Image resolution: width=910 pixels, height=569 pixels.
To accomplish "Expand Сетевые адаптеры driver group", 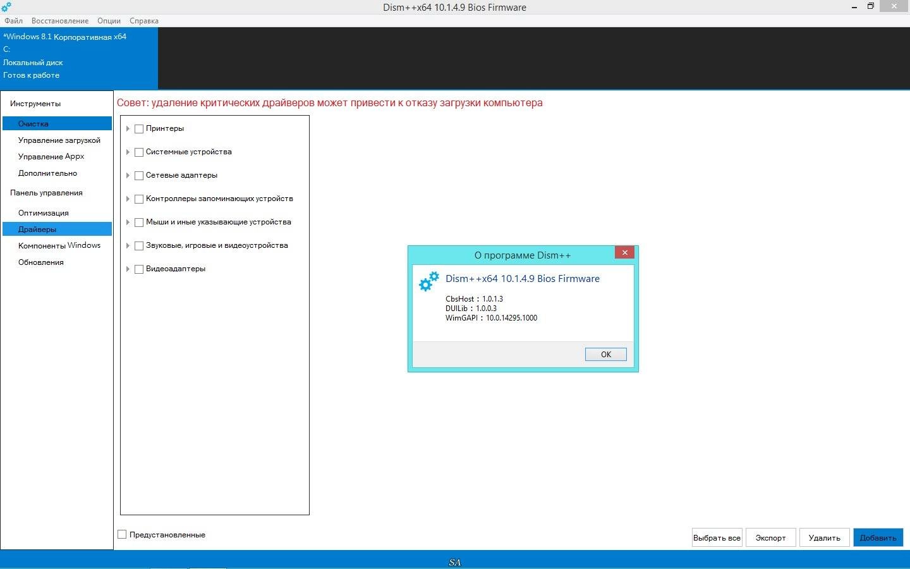I will [x=128, y=176].
